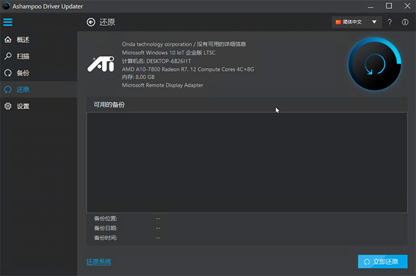The height and width of the screenshot is (276, 416).
Task: Go back using the arrow beside 还原 title
Action: tap(91, 22)
